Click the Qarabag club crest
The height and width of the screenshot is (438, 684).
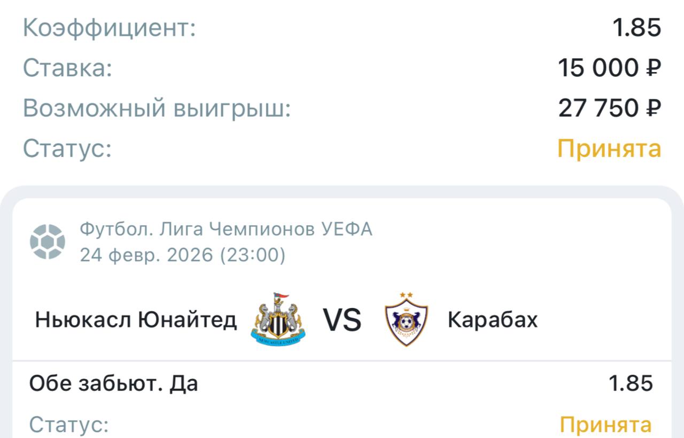(406, 319)
